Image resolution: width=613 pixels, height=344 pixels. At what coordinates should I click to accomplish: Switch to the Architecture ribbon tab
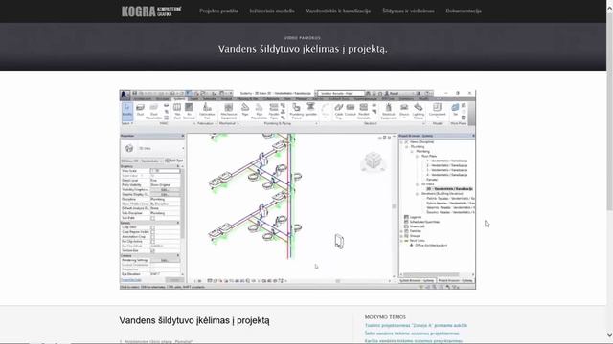click(x=142, y=99)
